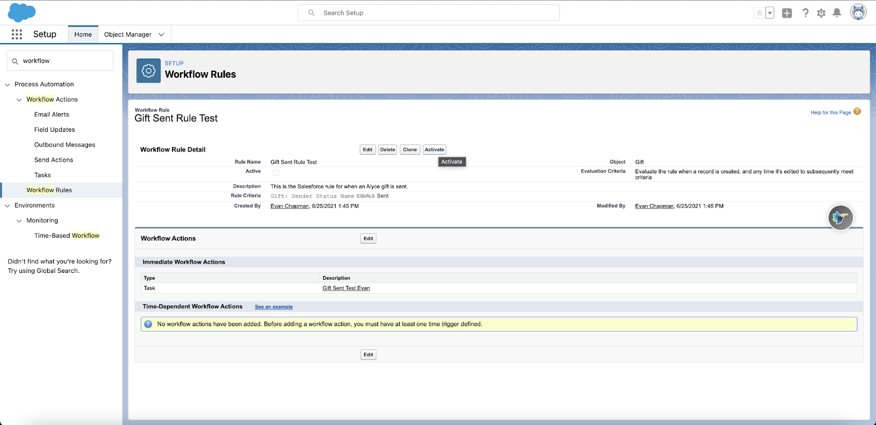Click the Activate button

[x=434, y=150]
